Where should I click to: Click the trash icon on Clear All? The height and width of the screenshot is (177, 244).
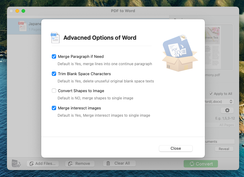[108, 163]
